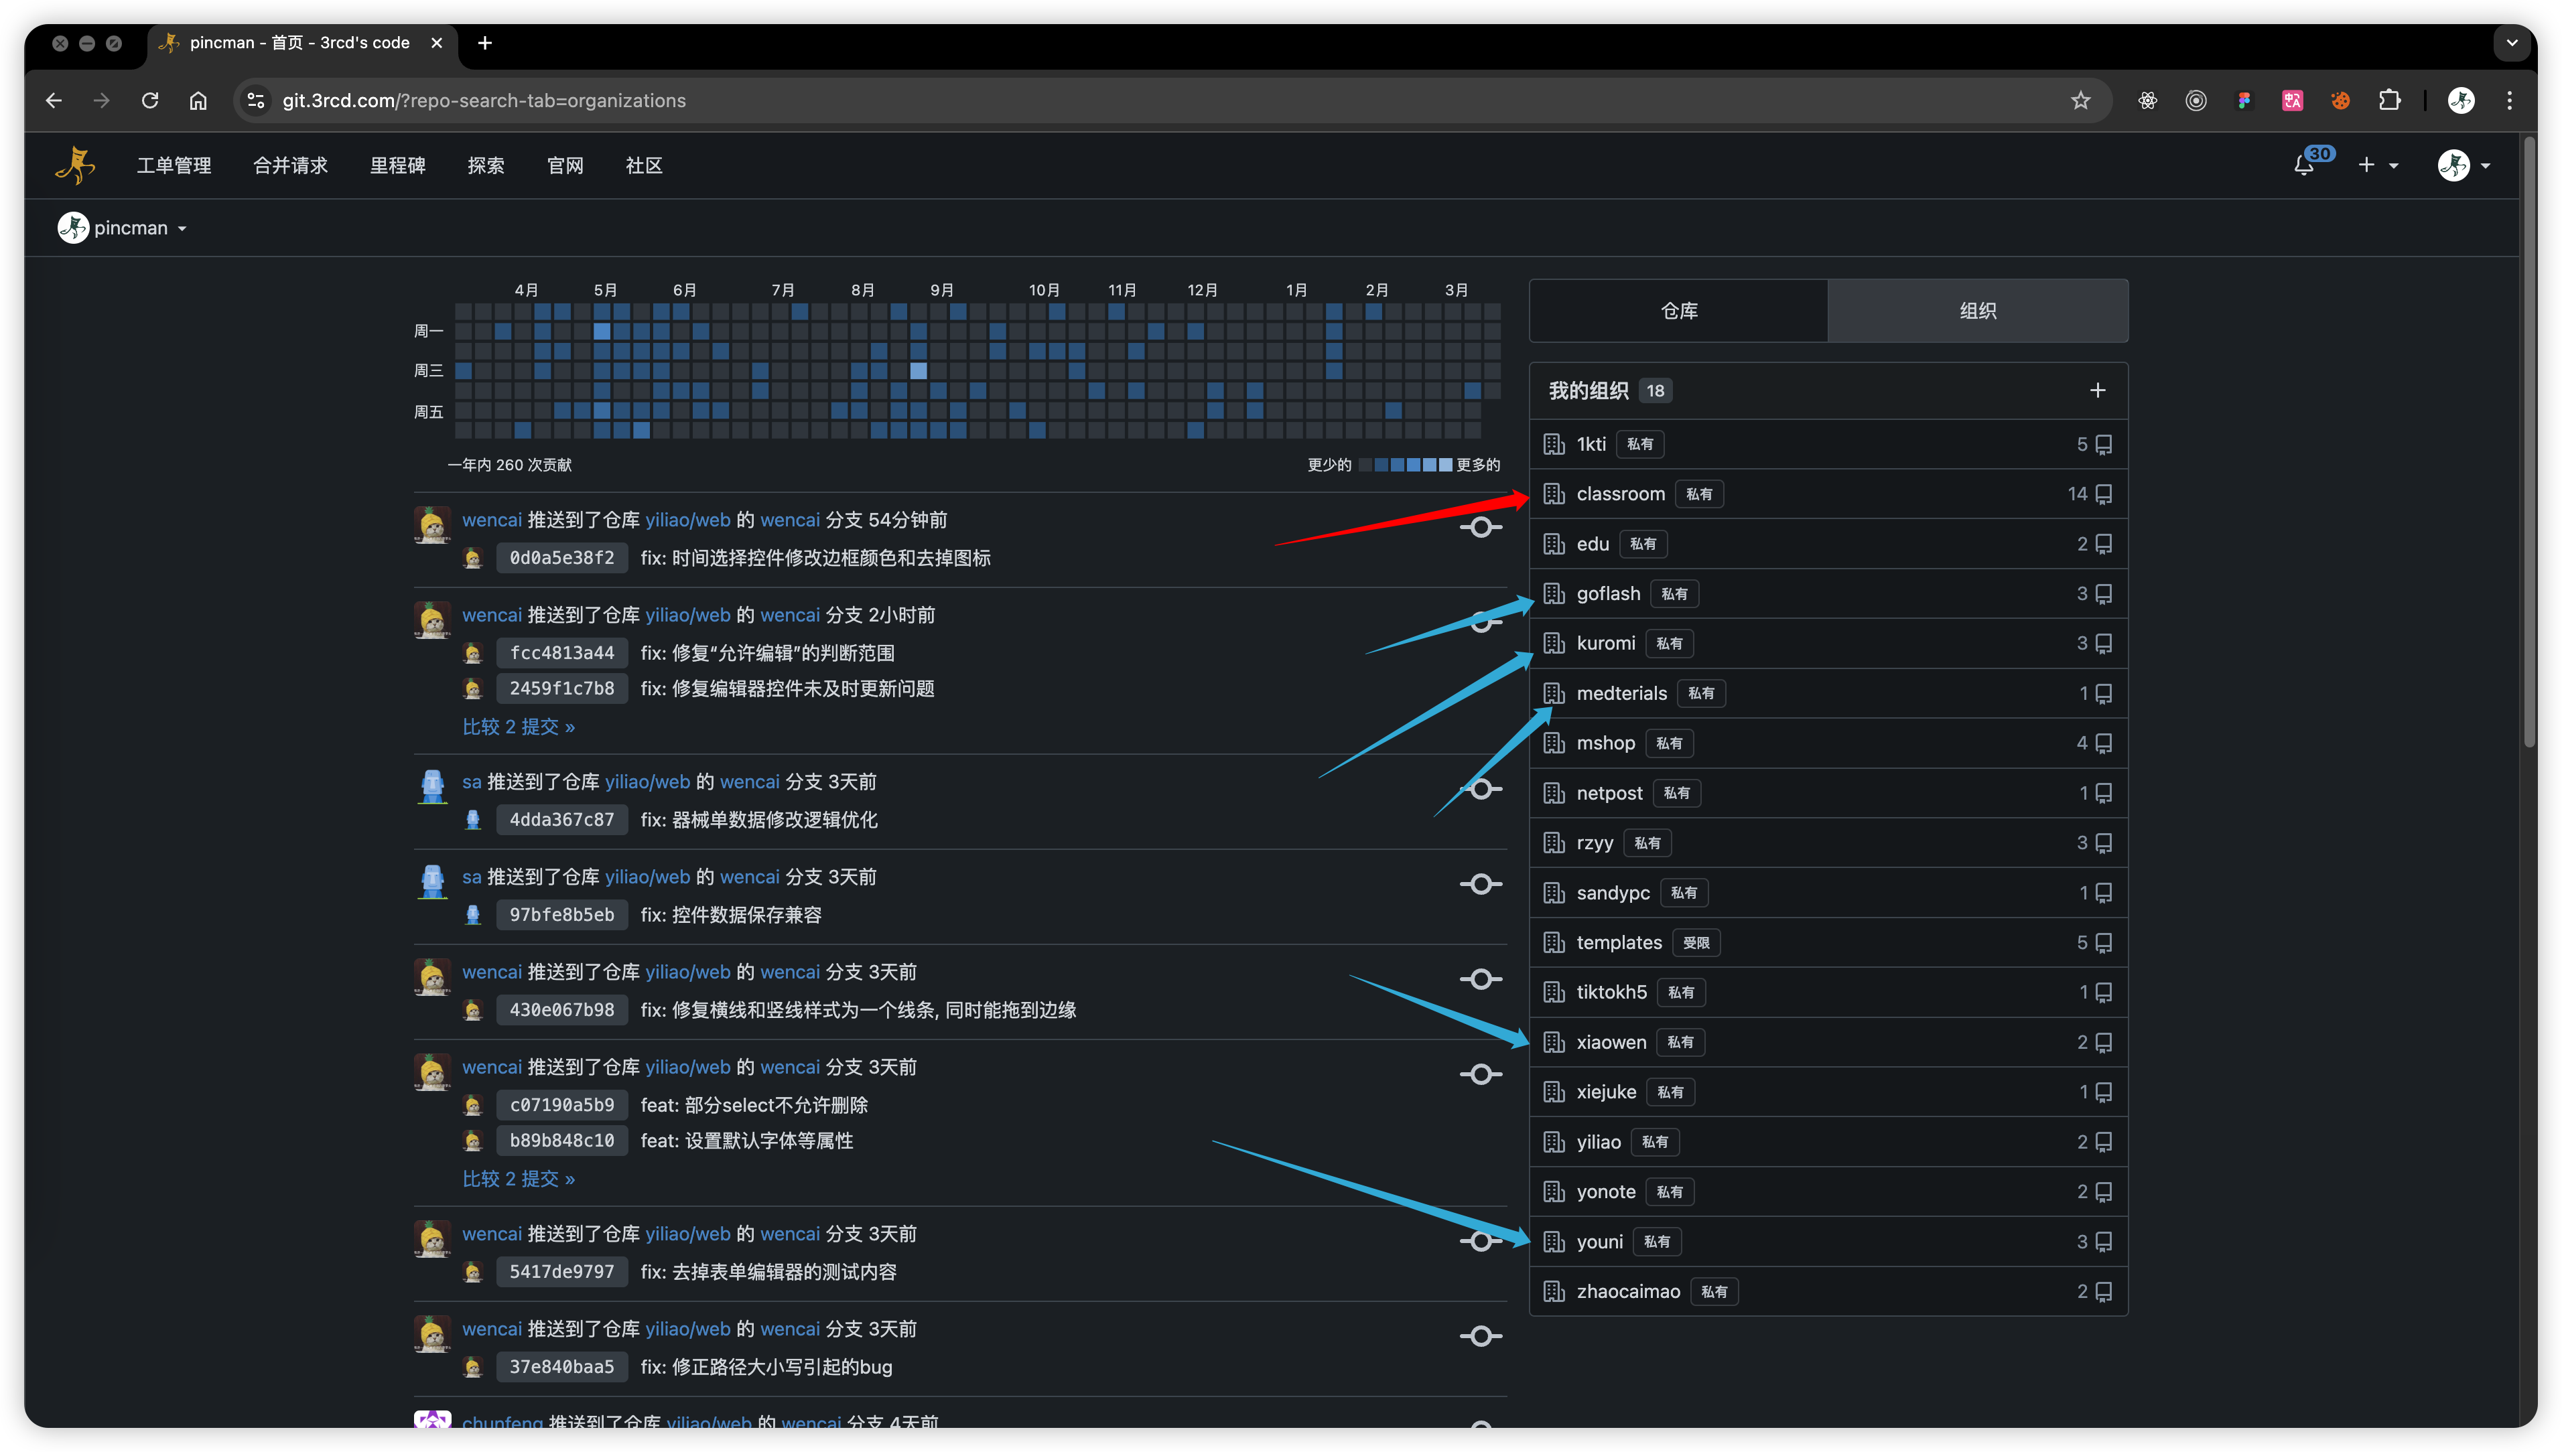View site information icon in address bar
The height and width of the screenshot is (1452, 2562).
[257, 100]
